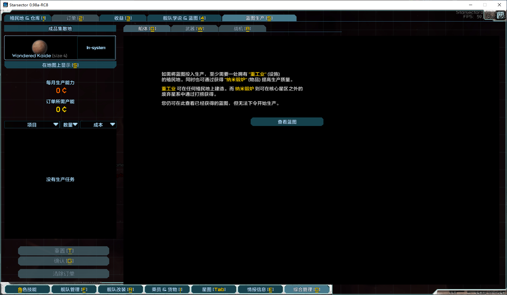切换到战机 [A] 标签页
The width and height of the screenshot is (507, 295).
(242, 28)
